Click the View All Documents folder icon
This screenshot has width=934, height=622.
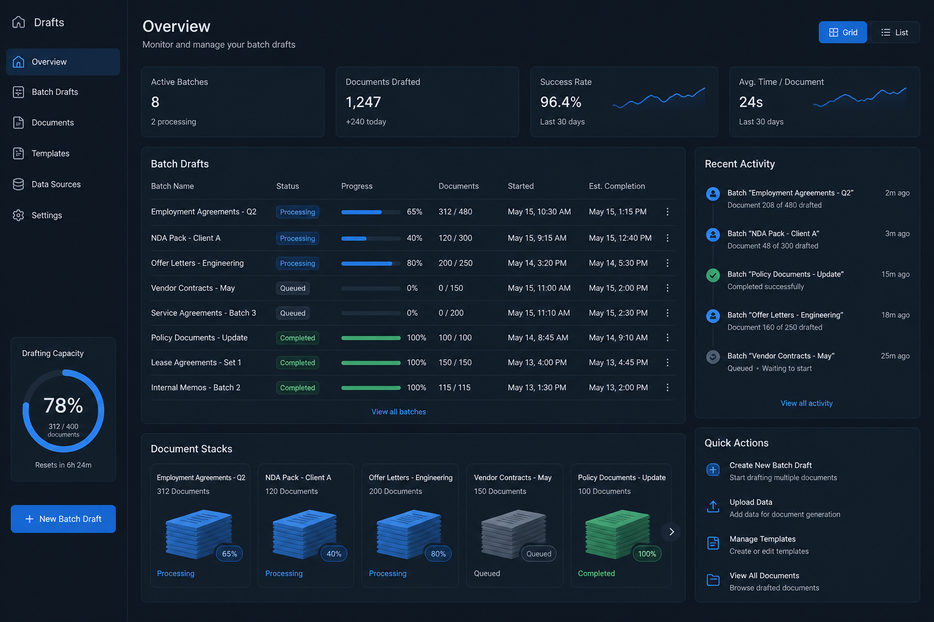tap(713, 580)
